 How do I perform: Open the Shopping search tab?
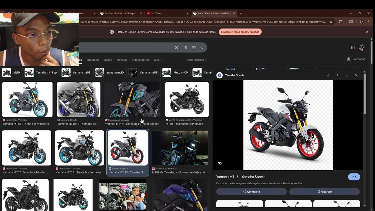click(93, 60)
